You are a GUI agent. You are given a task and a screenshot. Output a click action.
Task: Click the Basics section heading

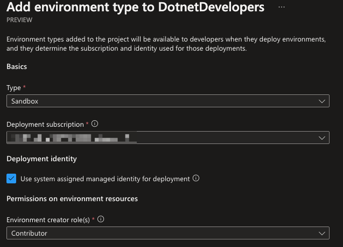pos(17,66)
